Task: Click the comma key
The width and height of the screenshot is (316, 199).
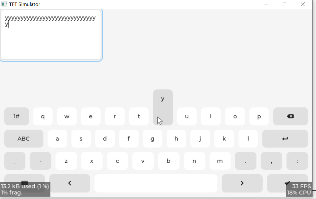Action: coord(271,161)
